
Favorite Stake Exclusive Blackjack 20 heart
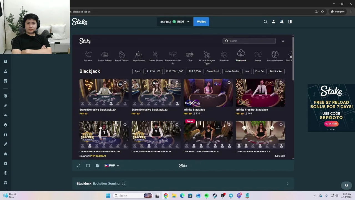coord(125,83)
